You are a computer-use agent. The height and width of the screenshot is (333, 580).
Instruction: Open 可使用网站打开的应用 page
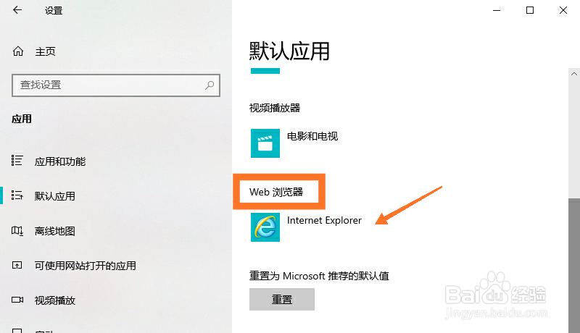(x=85, y=266)
